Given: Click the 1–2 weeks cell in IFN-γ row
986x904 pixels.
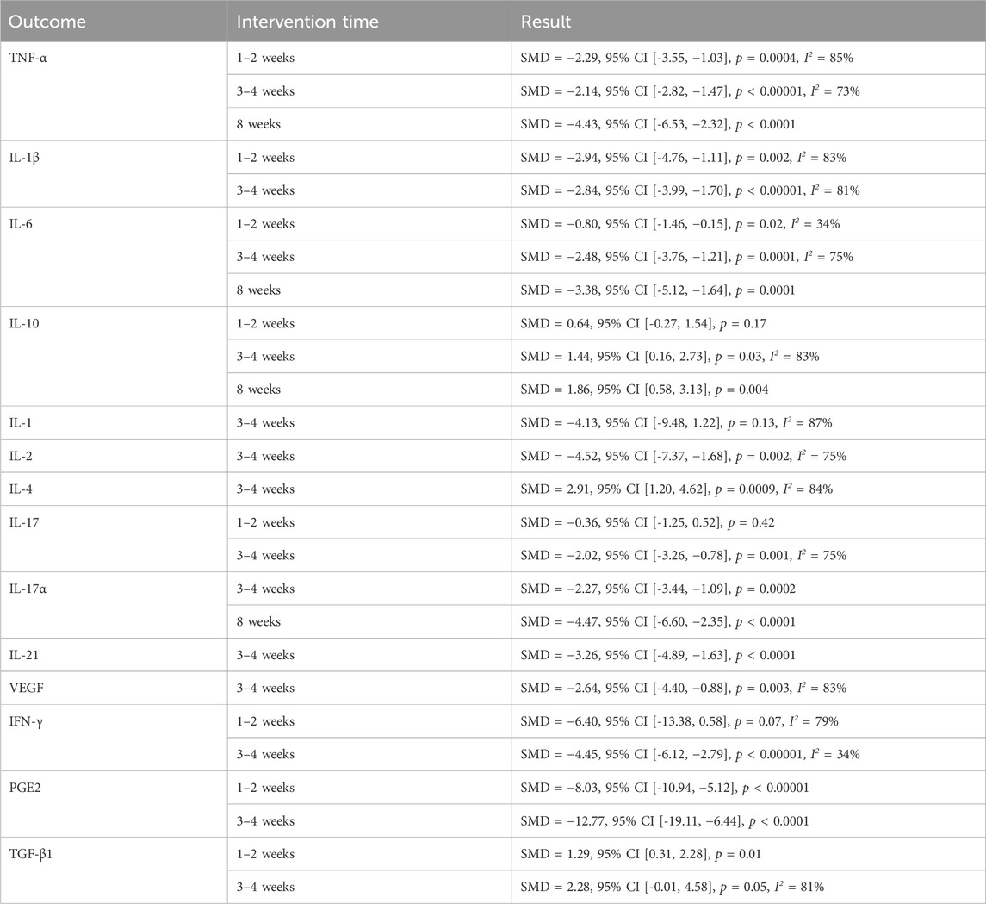Looking at the screenshot, I should click(369, 721).
